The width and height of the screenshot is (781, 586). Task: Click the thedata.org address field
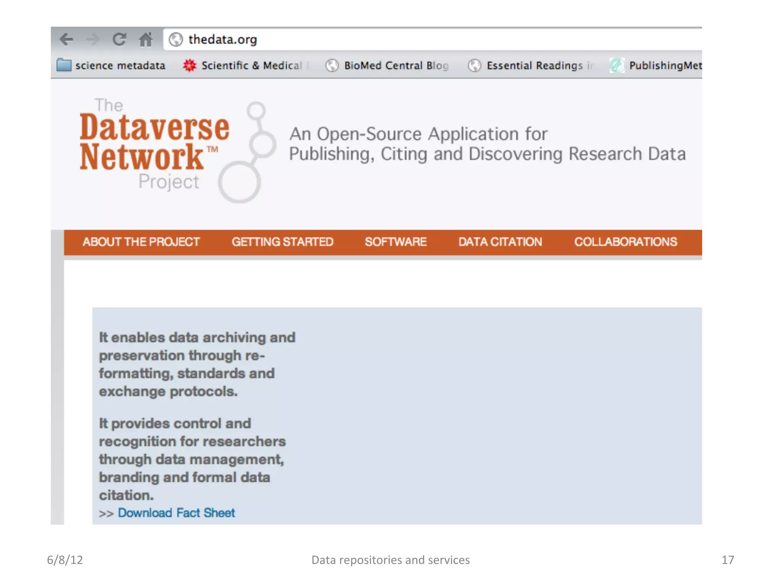433,39
